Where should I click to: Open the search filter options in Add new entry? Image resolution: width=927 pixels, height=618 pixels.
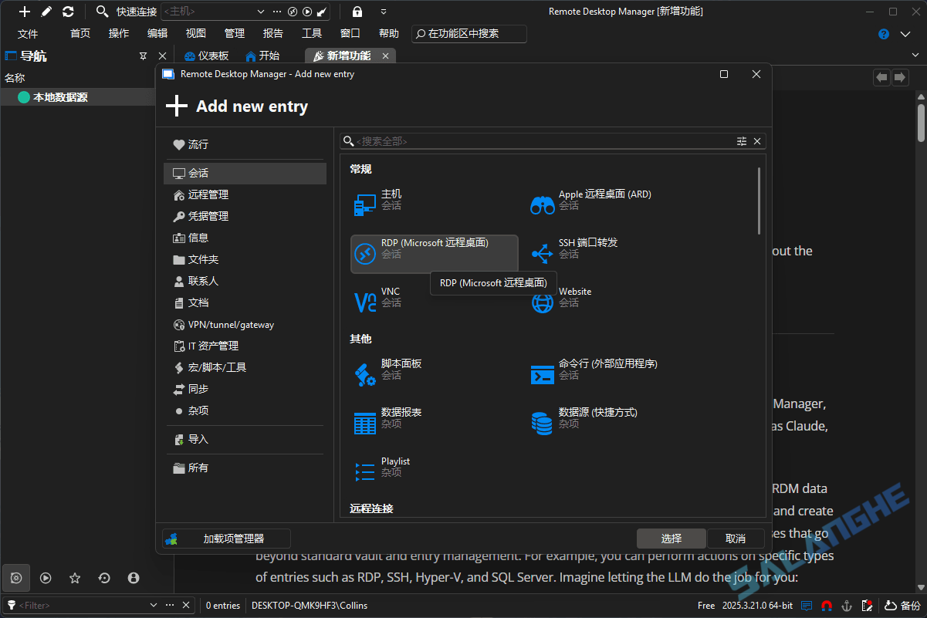741,141
